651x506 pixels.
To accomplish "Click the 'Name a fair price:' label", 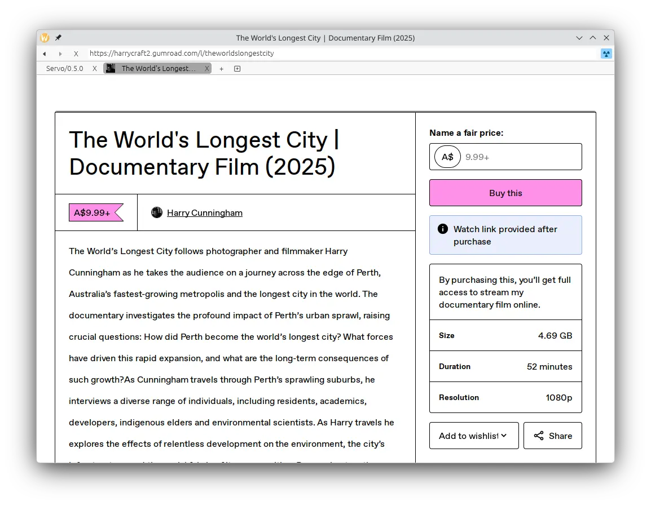I will [466, 133].
